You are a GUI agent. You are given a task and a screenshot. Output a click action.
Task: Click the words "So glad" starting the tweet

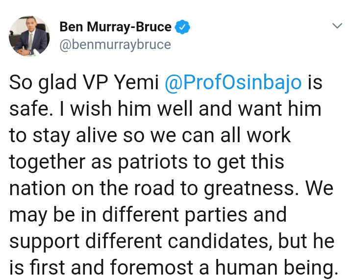tap(41, 83)
